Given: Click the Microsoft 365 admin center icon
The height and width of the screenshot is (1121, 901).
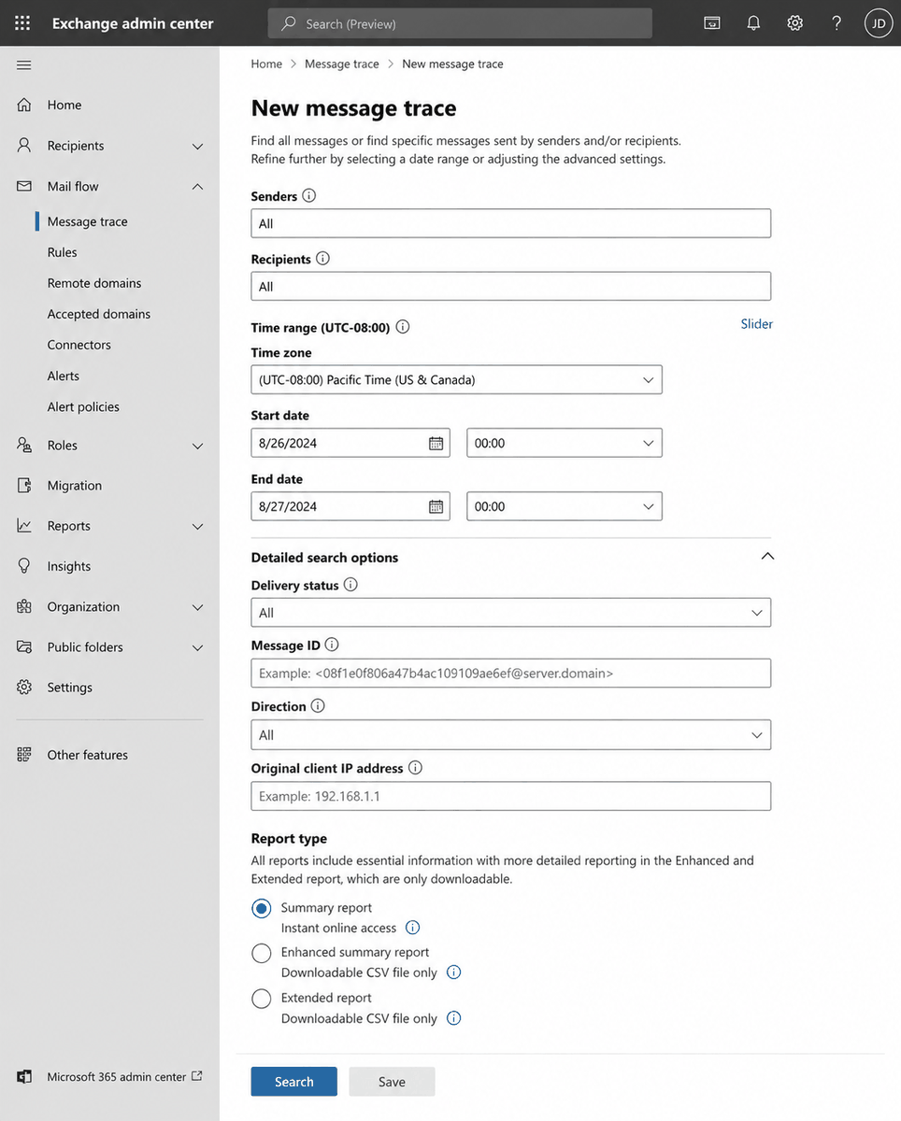Looking at the screenshot, I should point(24,1076).
